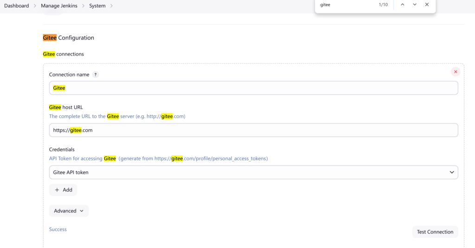Click the Gitee host URL field
The width and height of the screenshot is (475, 248).
point(254,130)
